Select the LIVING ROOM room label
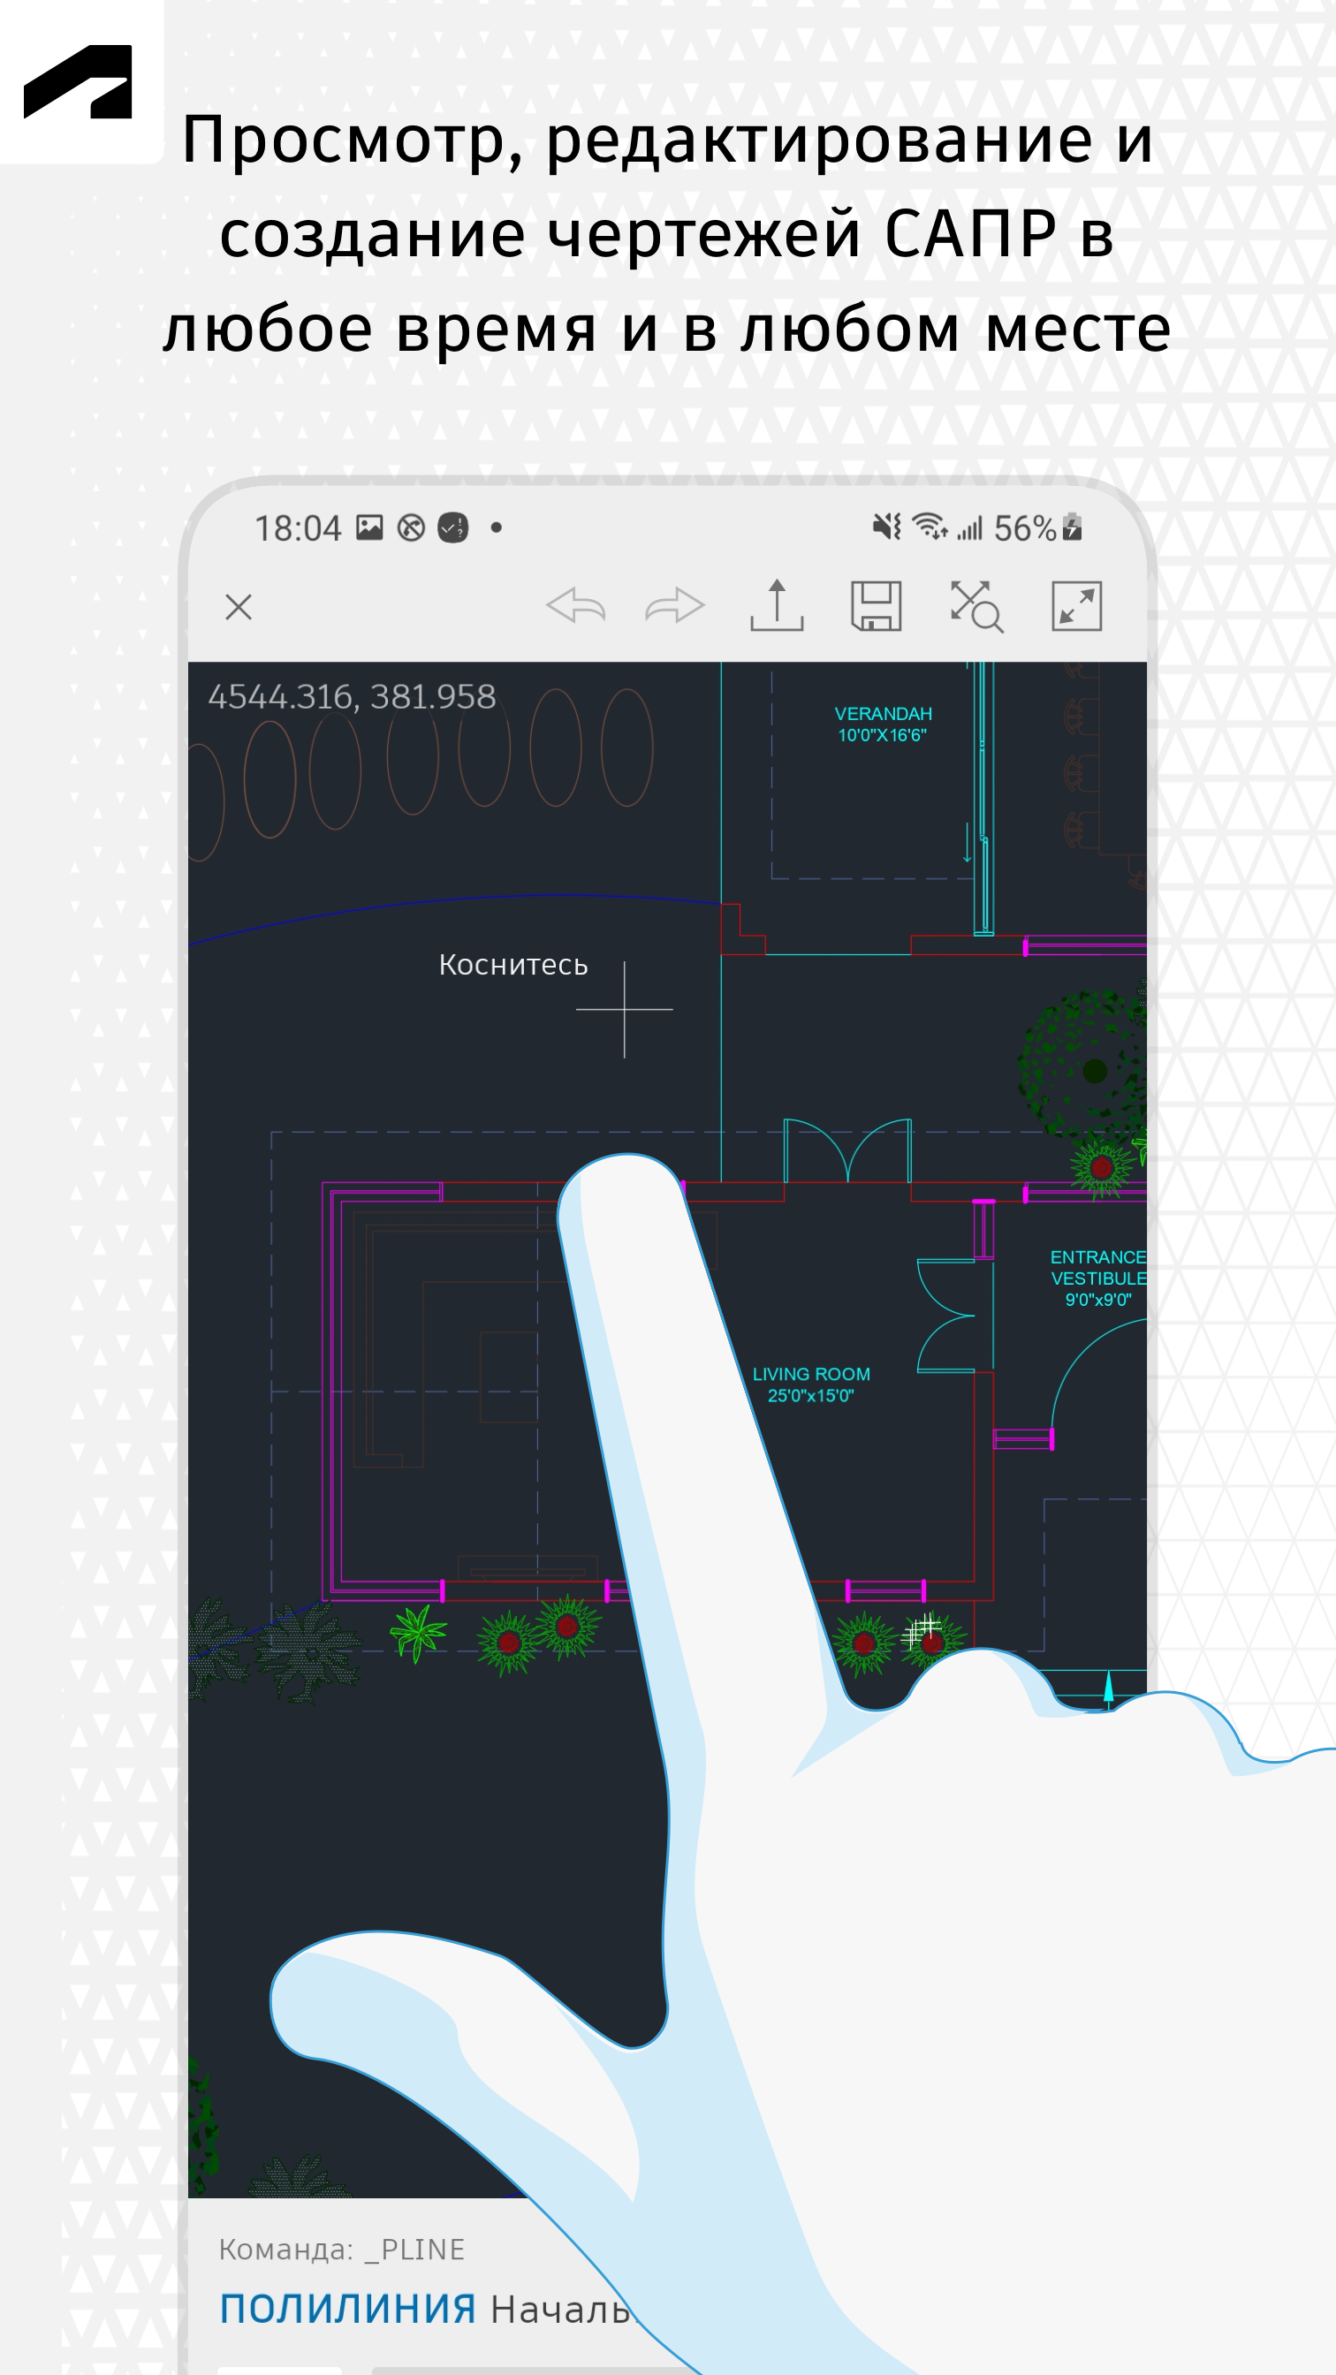 pos(810,1385)
